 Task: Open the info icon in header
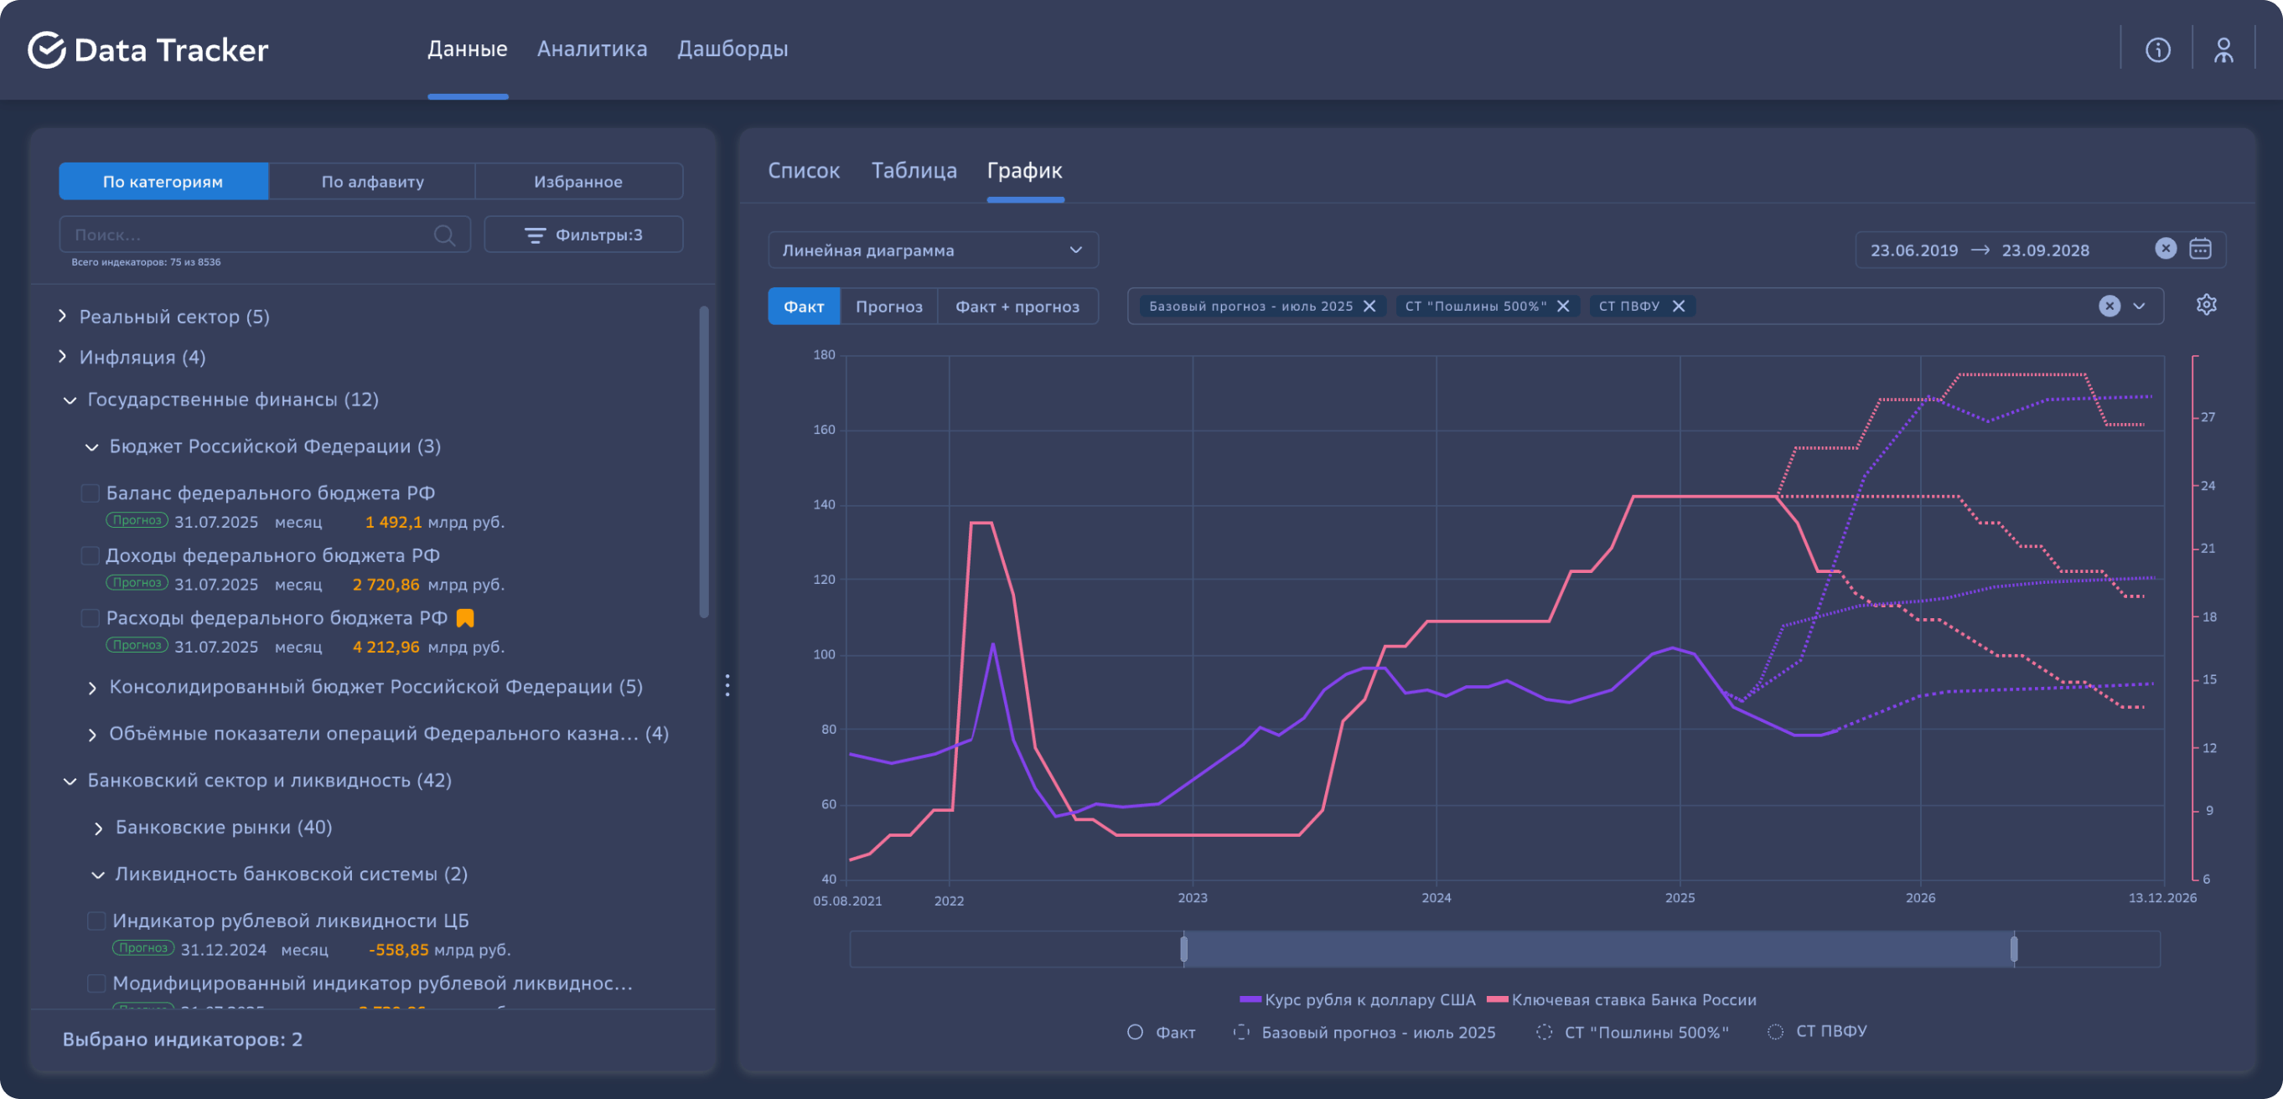tap(2157, 49)
